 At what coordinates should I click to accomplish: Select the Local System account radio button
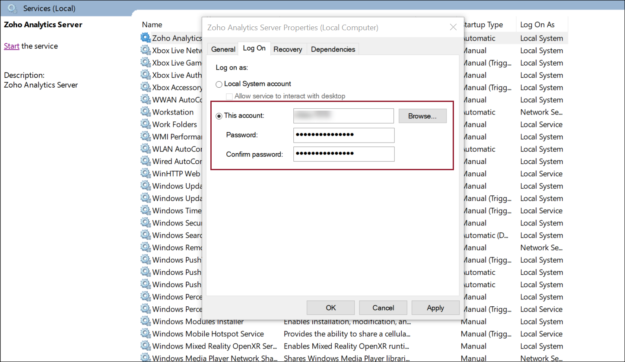point(219,84)
